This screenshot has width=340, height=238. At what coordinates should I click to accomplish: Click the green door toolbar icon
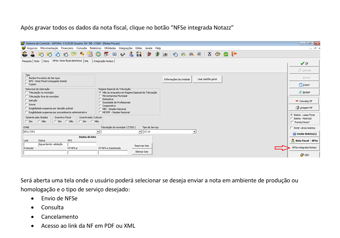point(158,54)
